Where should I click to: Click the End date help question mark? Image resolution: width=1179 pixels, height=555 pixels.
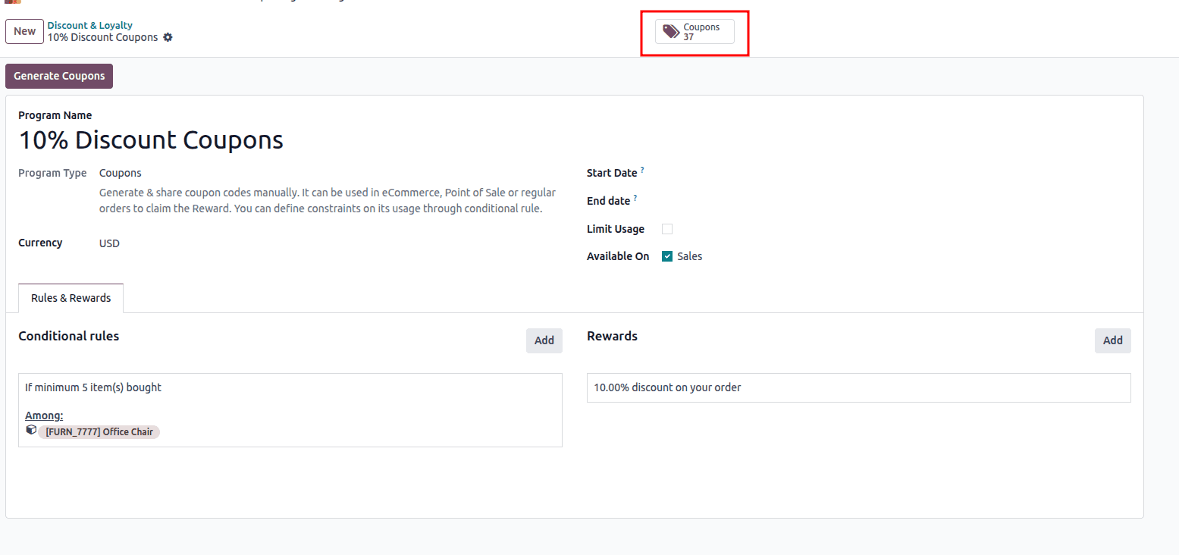pos(635,197)
